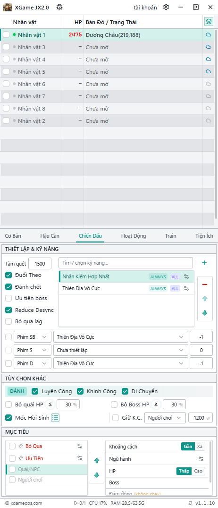This screenshot has height=508, width=218.
Task: Click cloud icon for Nhân vật 5
Action: tap(209, 72)
